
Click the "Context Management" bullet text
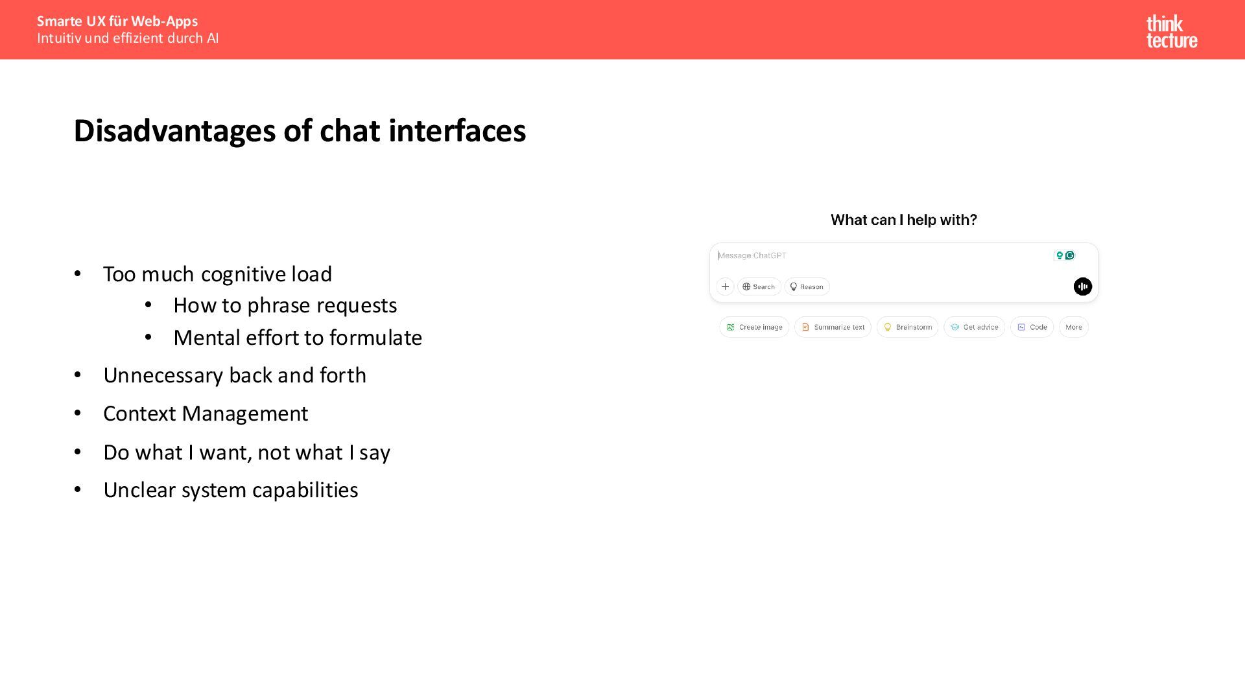point(206,414)
